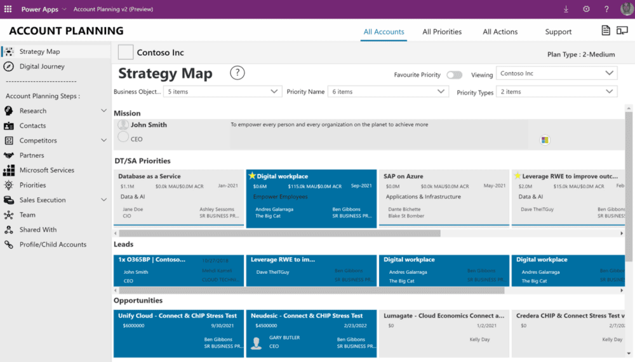
Task: Click the Competitors icon
Action: (x=8, y=140)
